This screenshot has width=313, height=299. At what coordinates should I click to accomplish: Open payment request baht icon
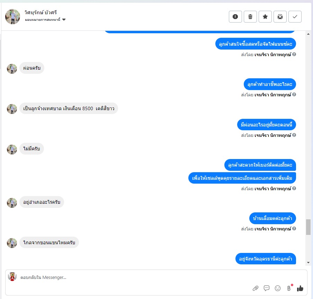[289, 288]
